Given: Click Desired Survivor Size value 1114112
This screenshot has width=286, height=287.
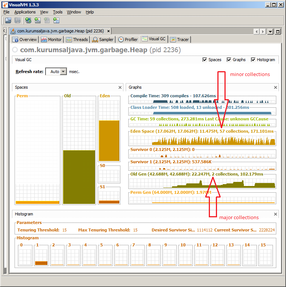Looking at the screenshot, I should click(204, 230).
